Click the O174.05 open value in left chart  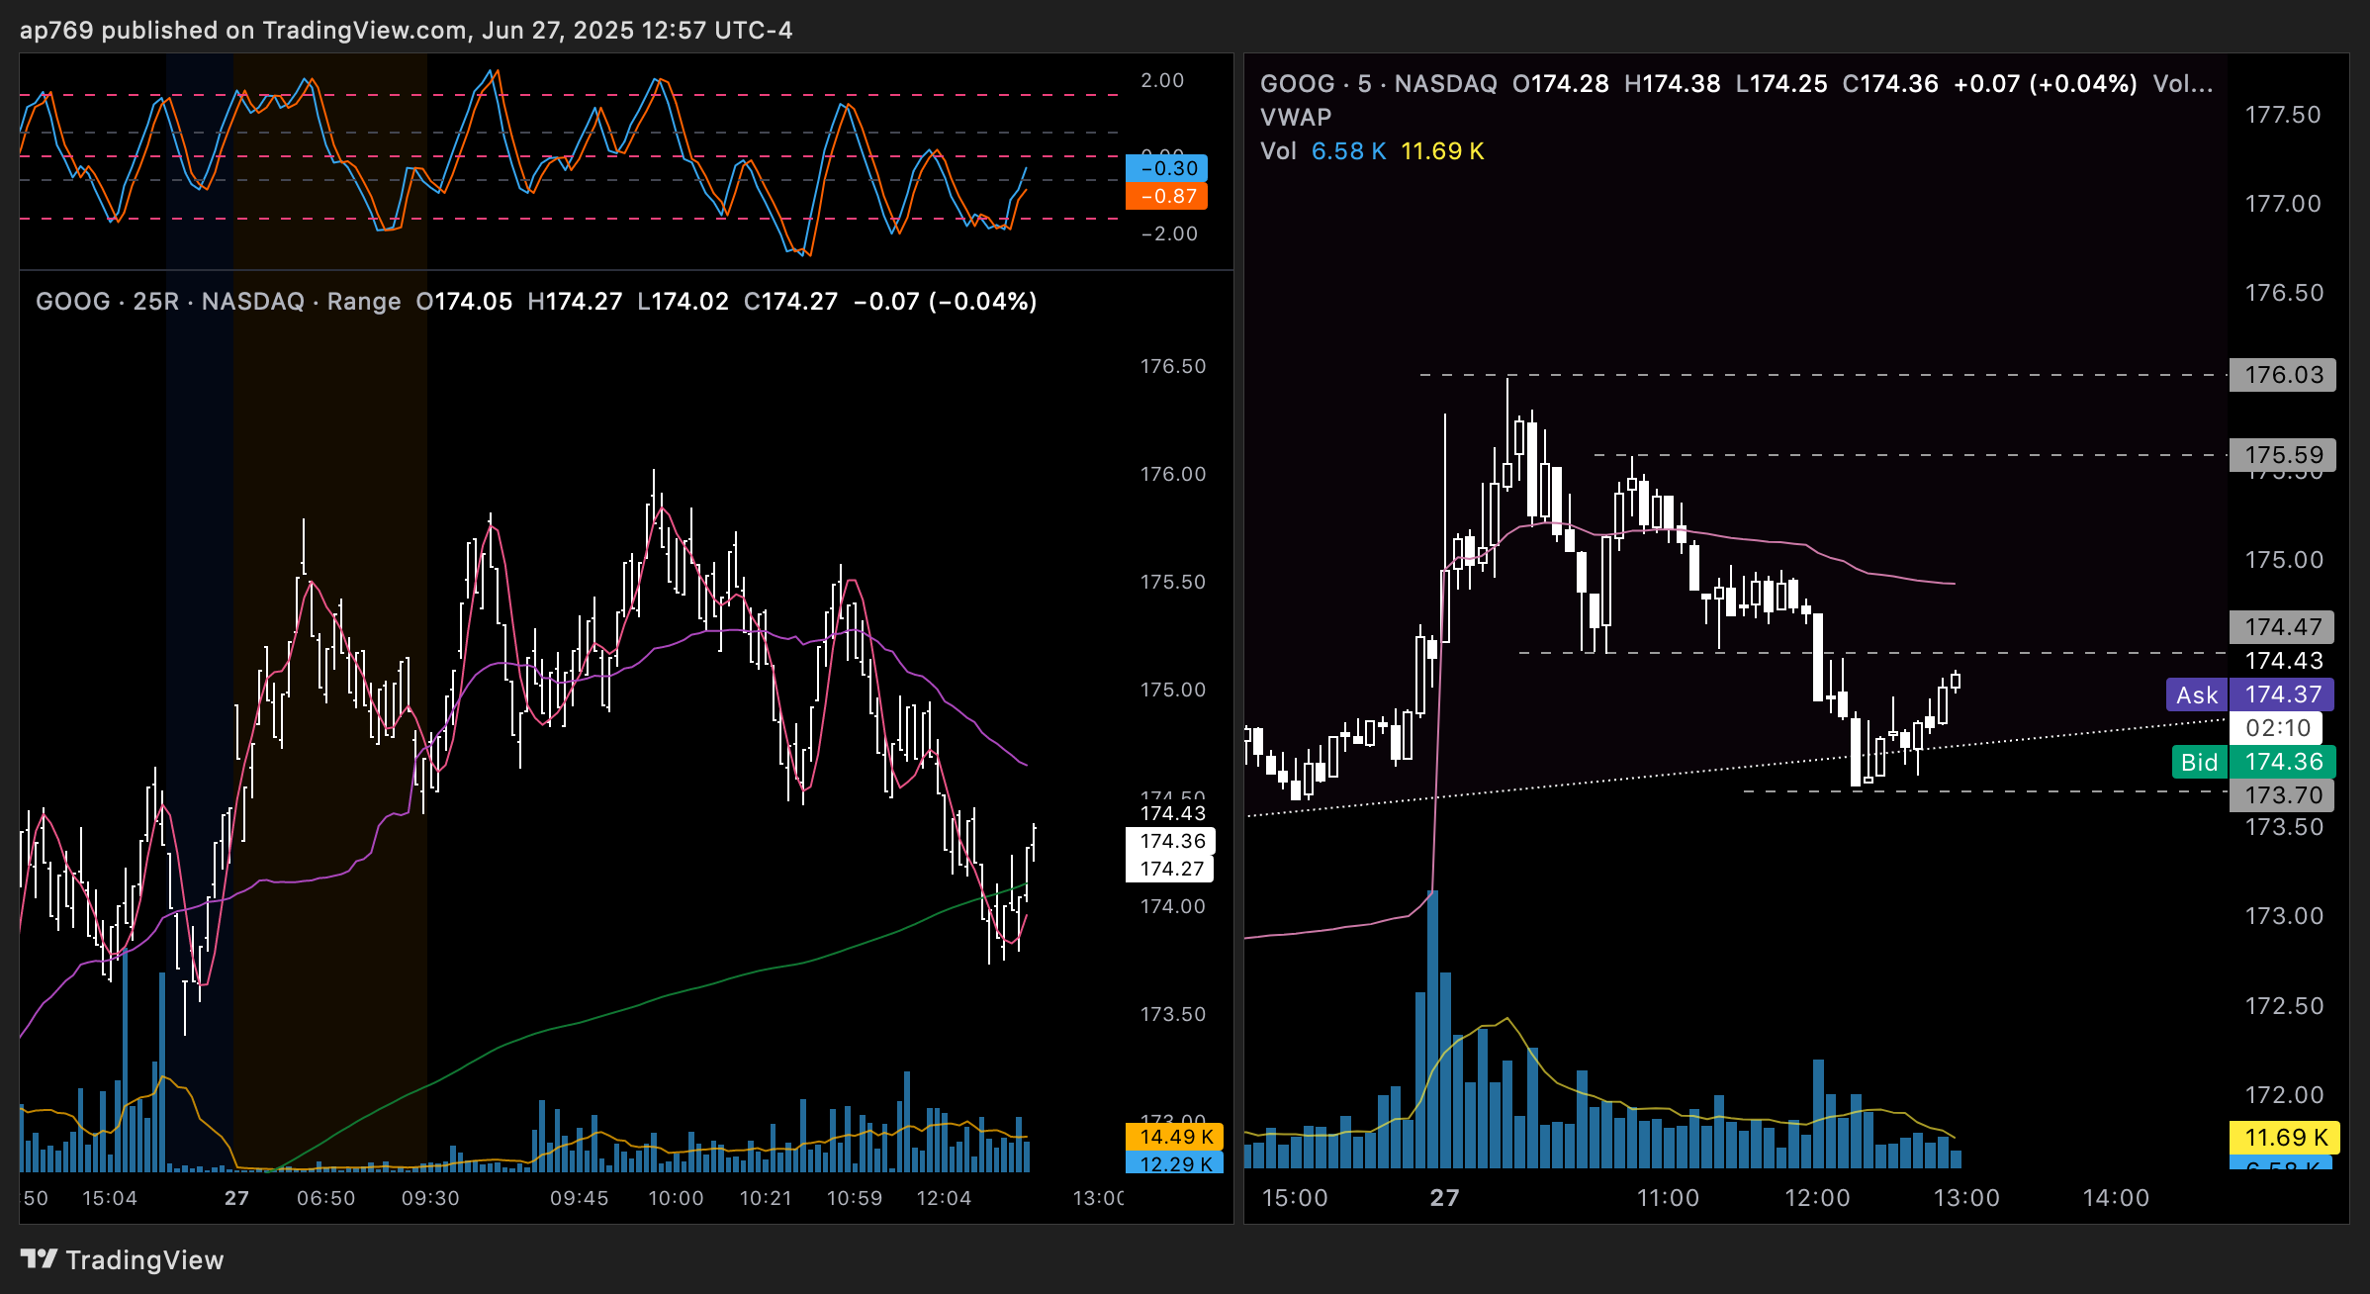coord(464,302)
